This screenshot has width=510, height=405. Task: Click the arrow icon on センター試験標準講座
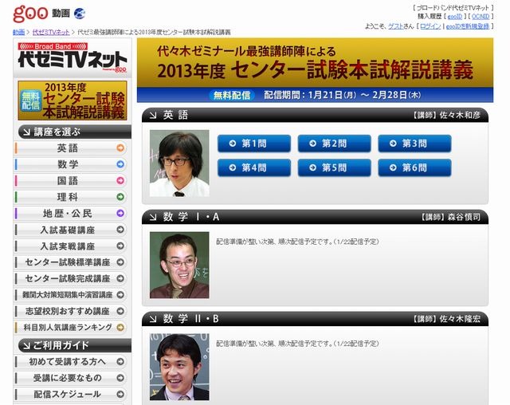(120, 262)
